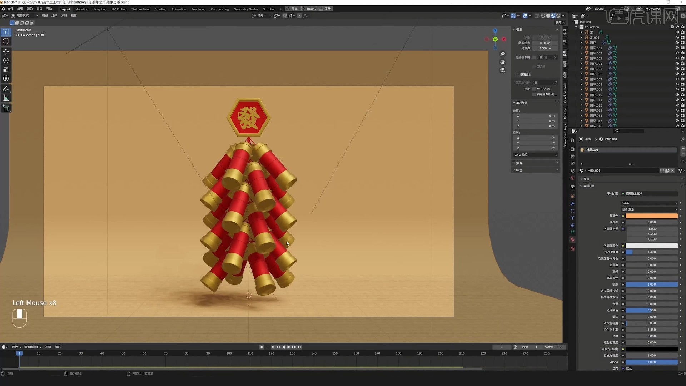Disable rendering of 圆环.003 via camera icon

coord(682,58)
